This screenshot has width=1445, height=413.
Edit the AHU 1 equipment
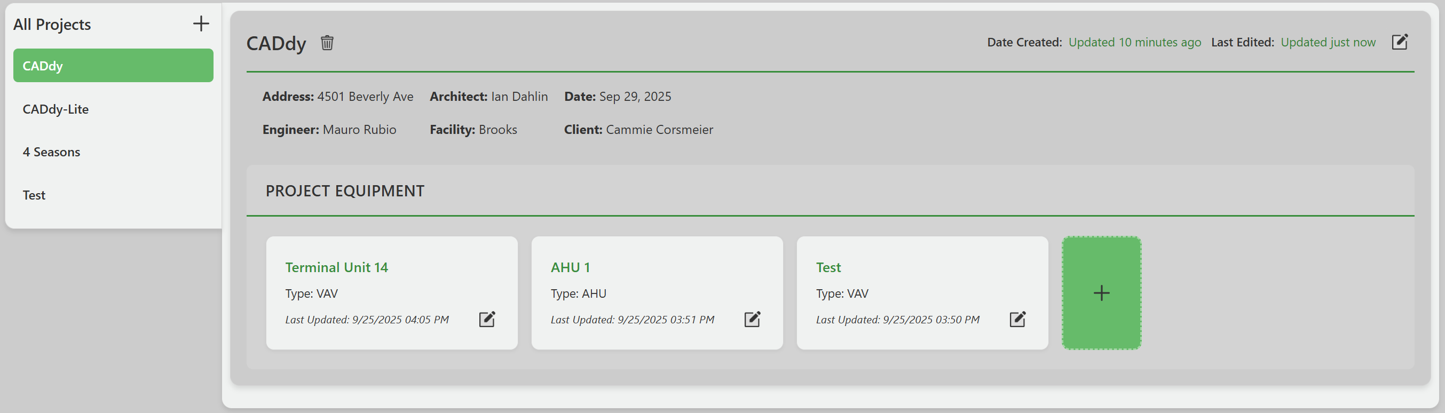(752, 319)
